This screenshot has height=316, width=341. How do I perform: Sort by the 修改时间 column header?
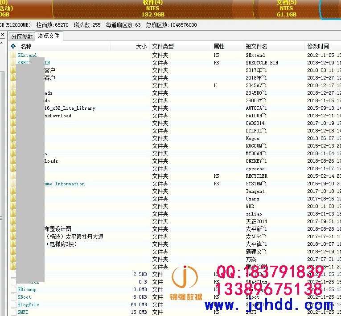(x=318, y=46)
